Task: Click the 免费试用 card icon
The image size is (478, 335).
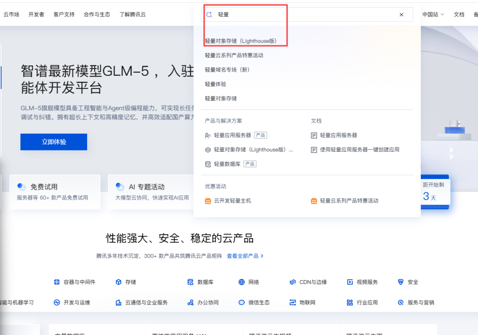Action: coord(21,187)
